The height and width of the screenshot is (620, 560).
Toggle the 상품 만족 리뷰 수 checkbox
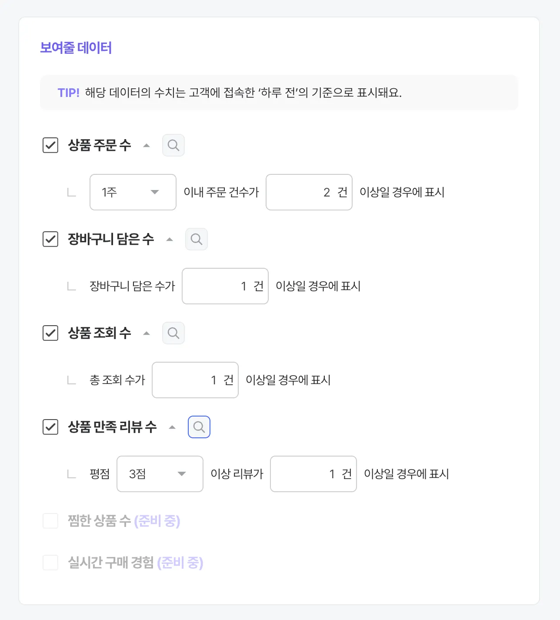pyautogui.click(x=50, y=427)
